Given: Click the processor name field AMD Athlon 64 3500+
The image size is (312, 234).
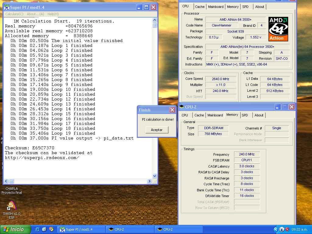Looking at the screenshot, I should (x=236, y=19).
